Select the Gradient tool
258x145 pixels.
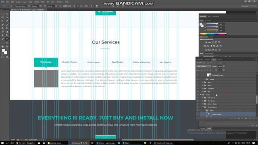pyautogui.click(x=7, y=32)
